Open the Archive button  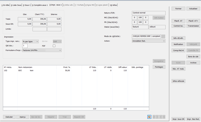pyautogui.click(x=193, y=63)
